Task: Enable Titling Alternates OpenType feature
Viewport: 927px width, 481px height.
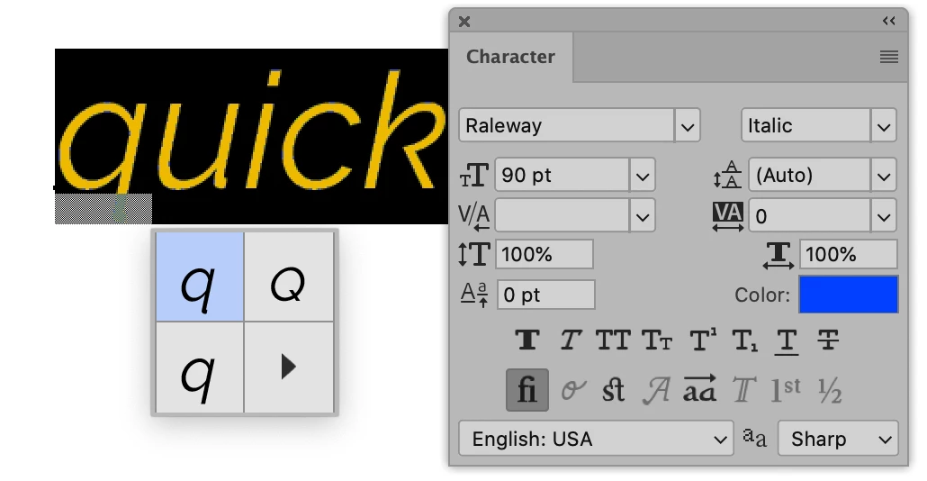Action: (743, 391)
